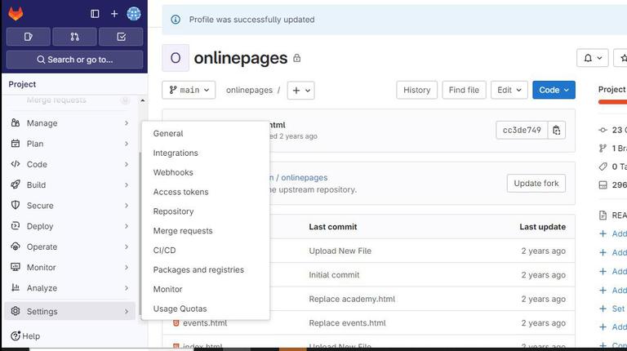The width and height of the screenshot is (627, 351).
Task: Open the GitLab logo home link
Action: [x=16, y=14]
